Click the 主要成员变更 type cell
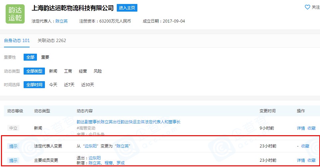 (46, 160)
